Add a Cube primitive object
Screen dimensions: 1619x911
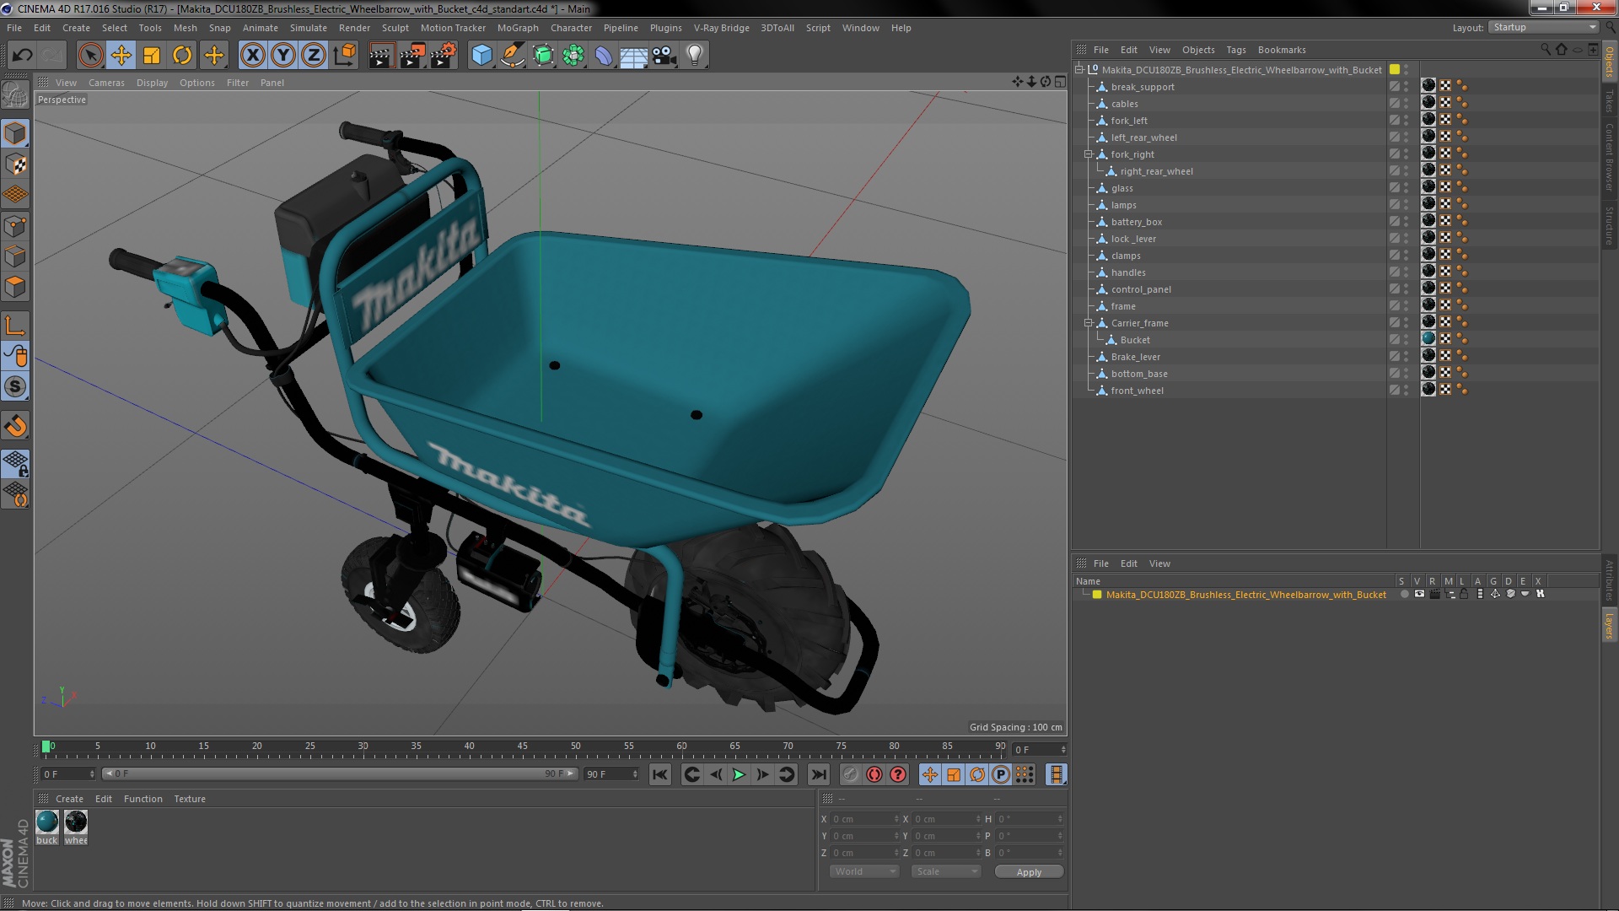coord(481,56)
